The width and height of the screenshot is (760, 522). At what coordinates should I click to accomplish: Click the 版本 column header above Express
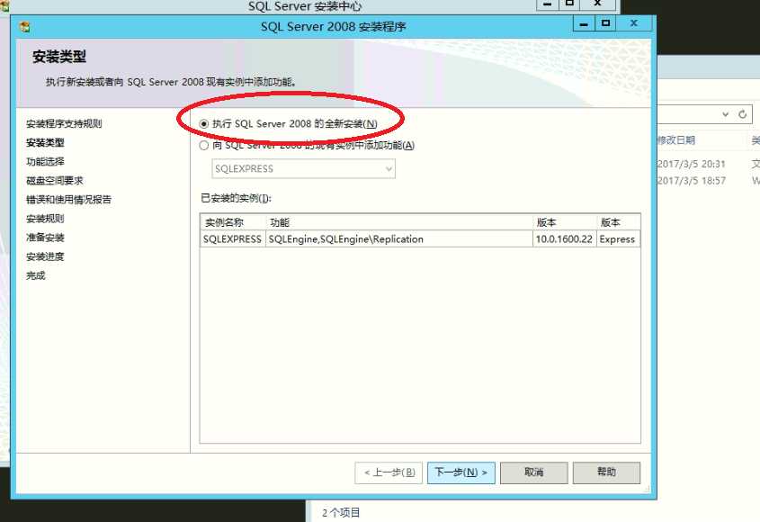point(619,222)
